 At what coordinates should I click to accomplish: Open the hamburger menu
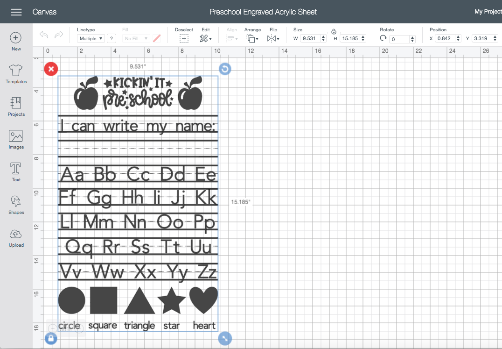pos(16,12)
